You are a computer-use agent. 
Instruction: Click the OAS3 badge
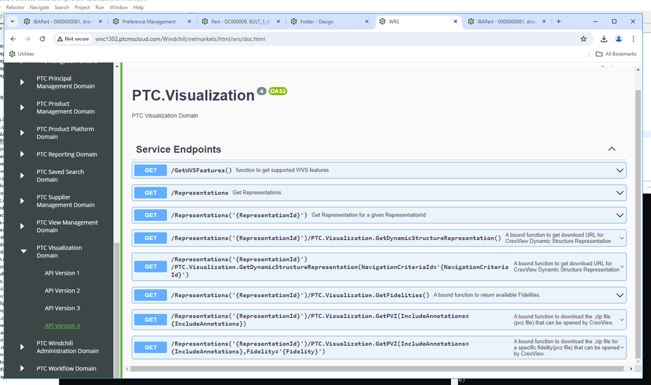pyautogui.click(x=278, y=91)
